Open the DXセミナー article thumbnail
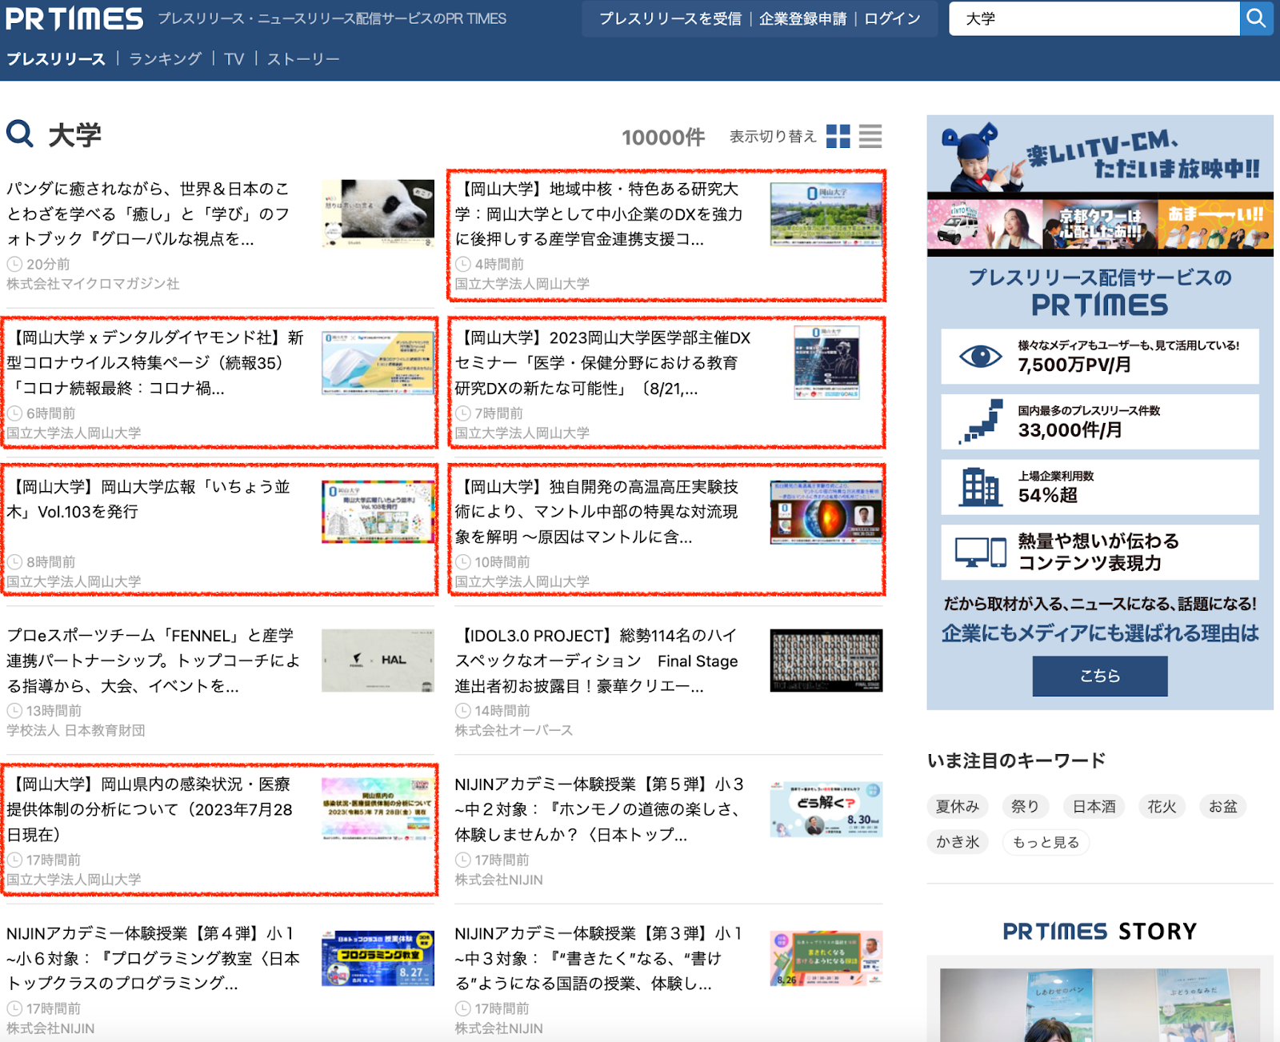The image size is (1280, 1042). coord(826,362)
